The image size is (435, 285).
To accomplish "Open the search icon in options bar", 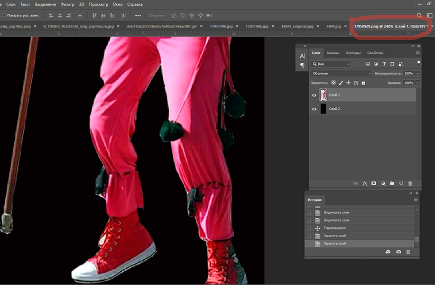I will coord(420,15).
